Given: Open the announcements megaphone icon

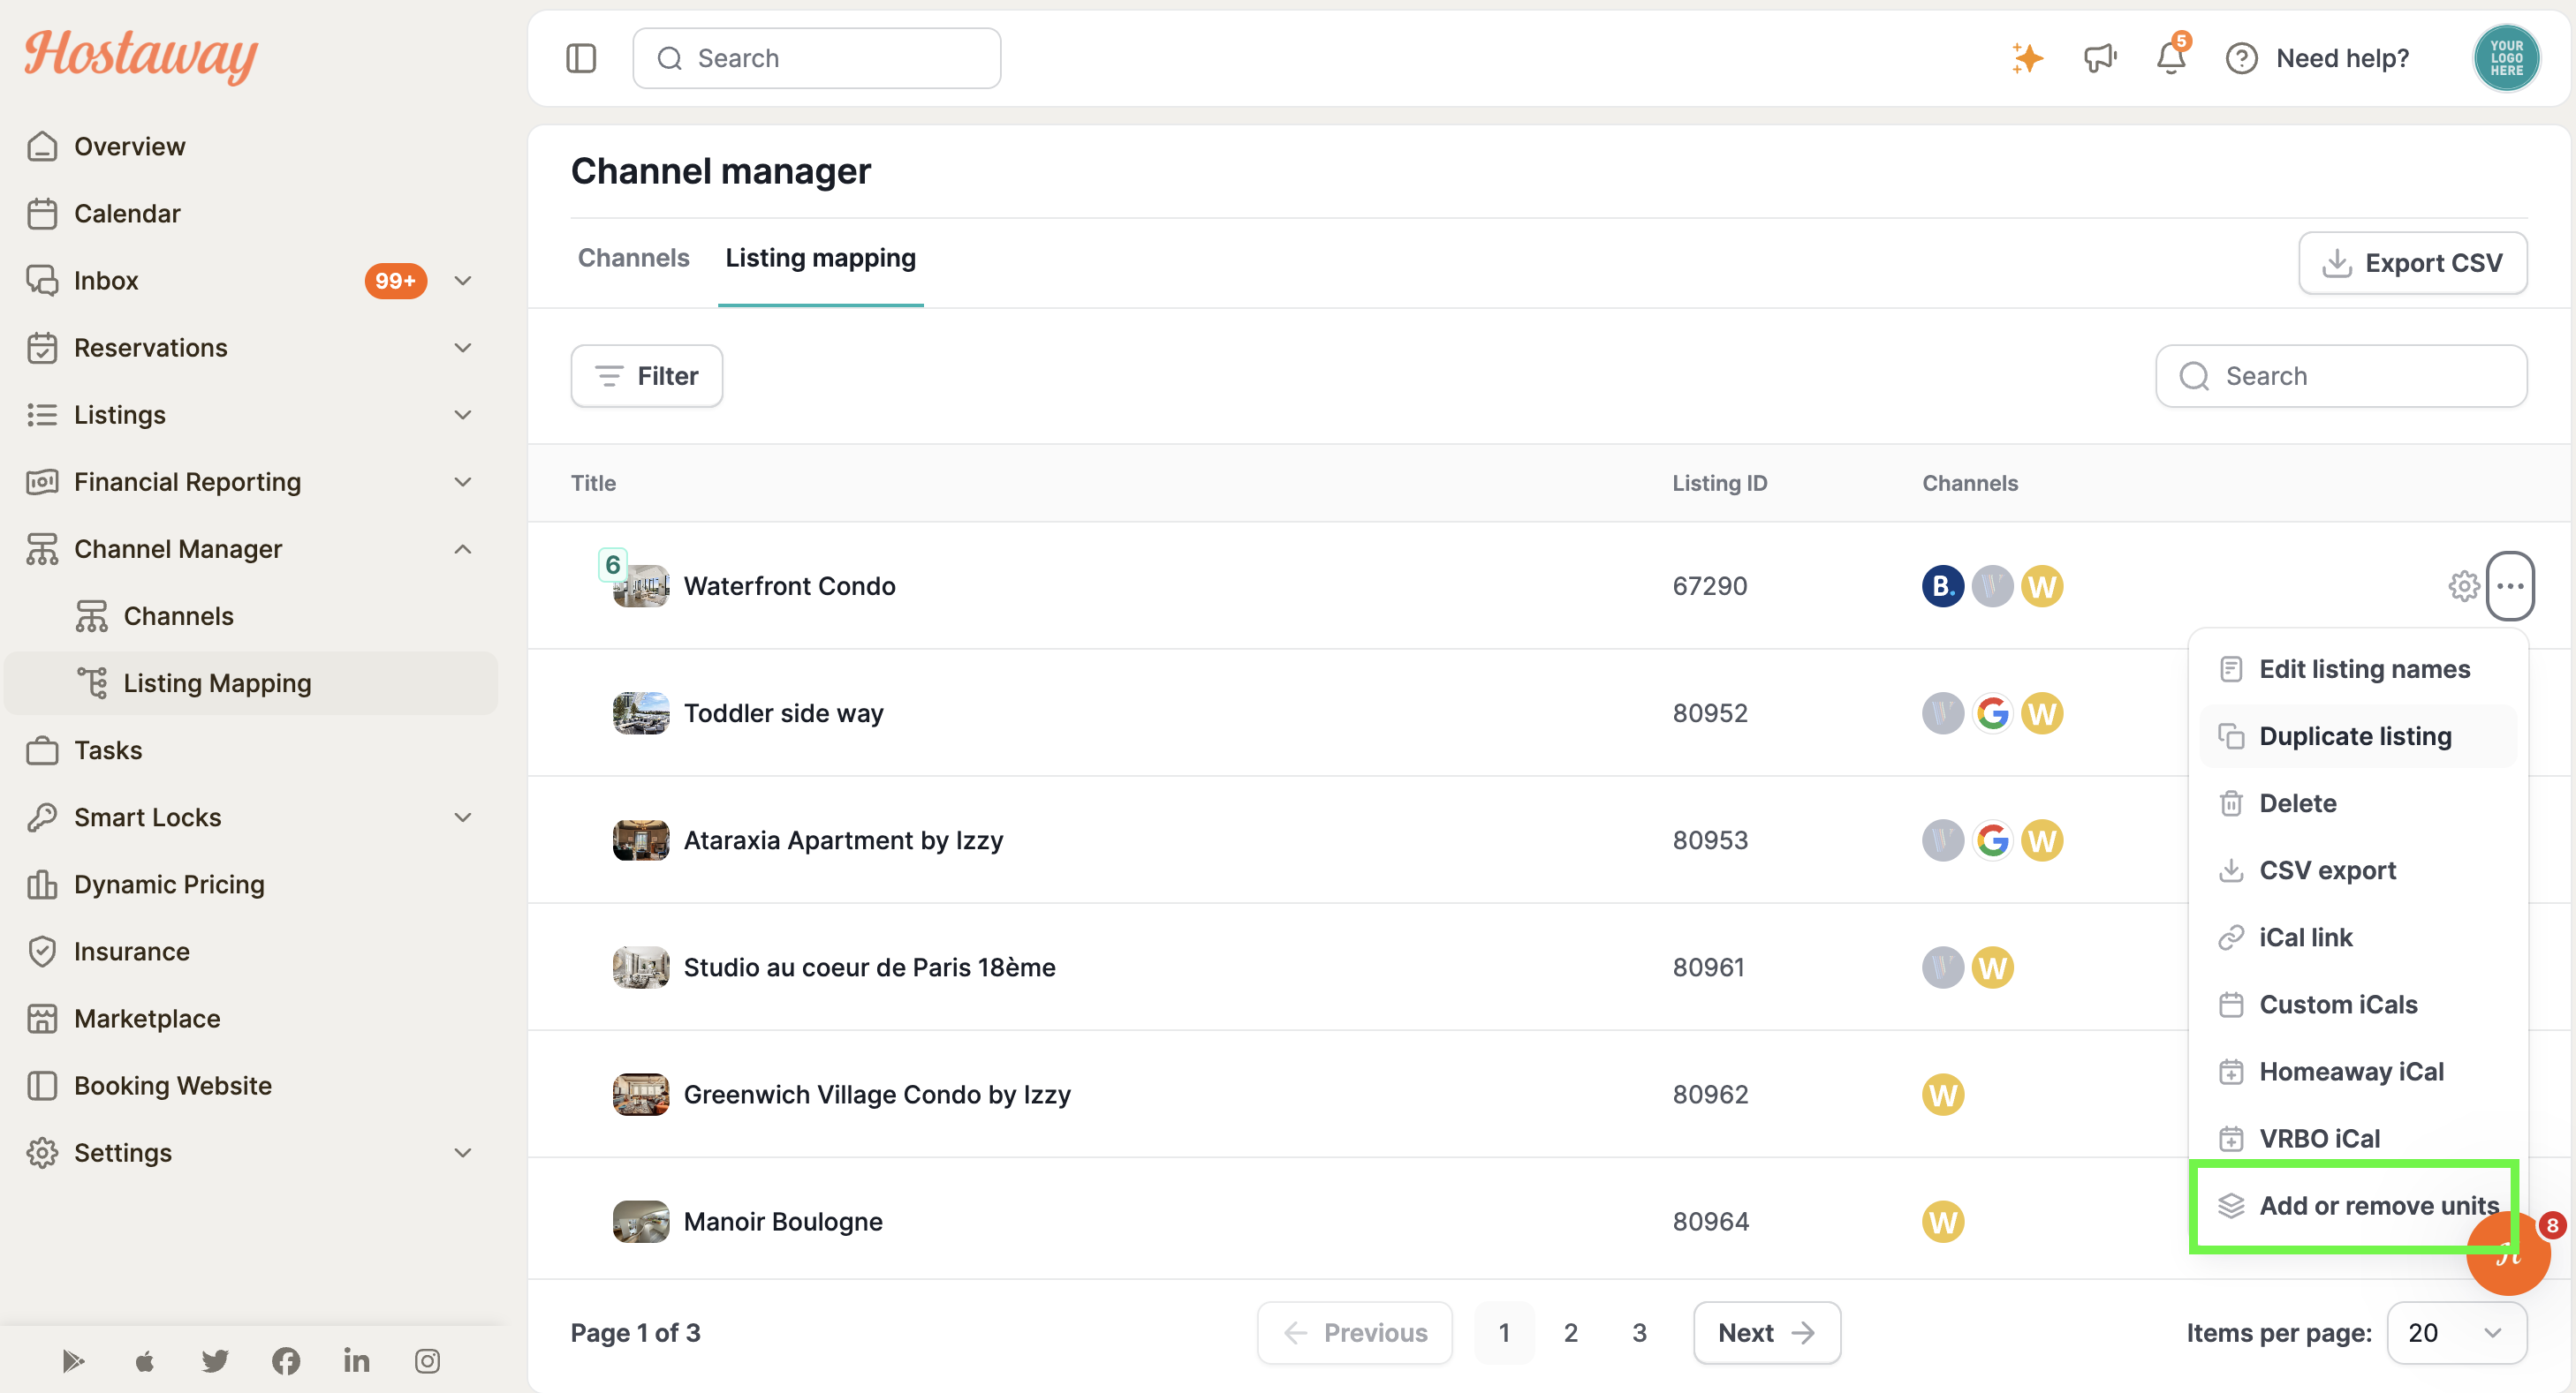Looking at the screenshot, I should click(2100, 58).
